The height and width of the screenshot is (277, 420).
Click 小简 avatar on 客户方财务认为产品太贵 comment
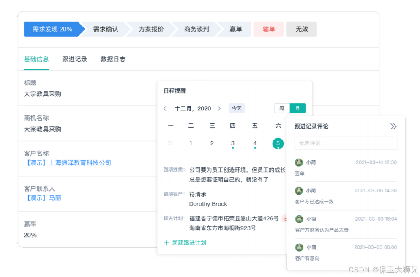click(299, 219)
